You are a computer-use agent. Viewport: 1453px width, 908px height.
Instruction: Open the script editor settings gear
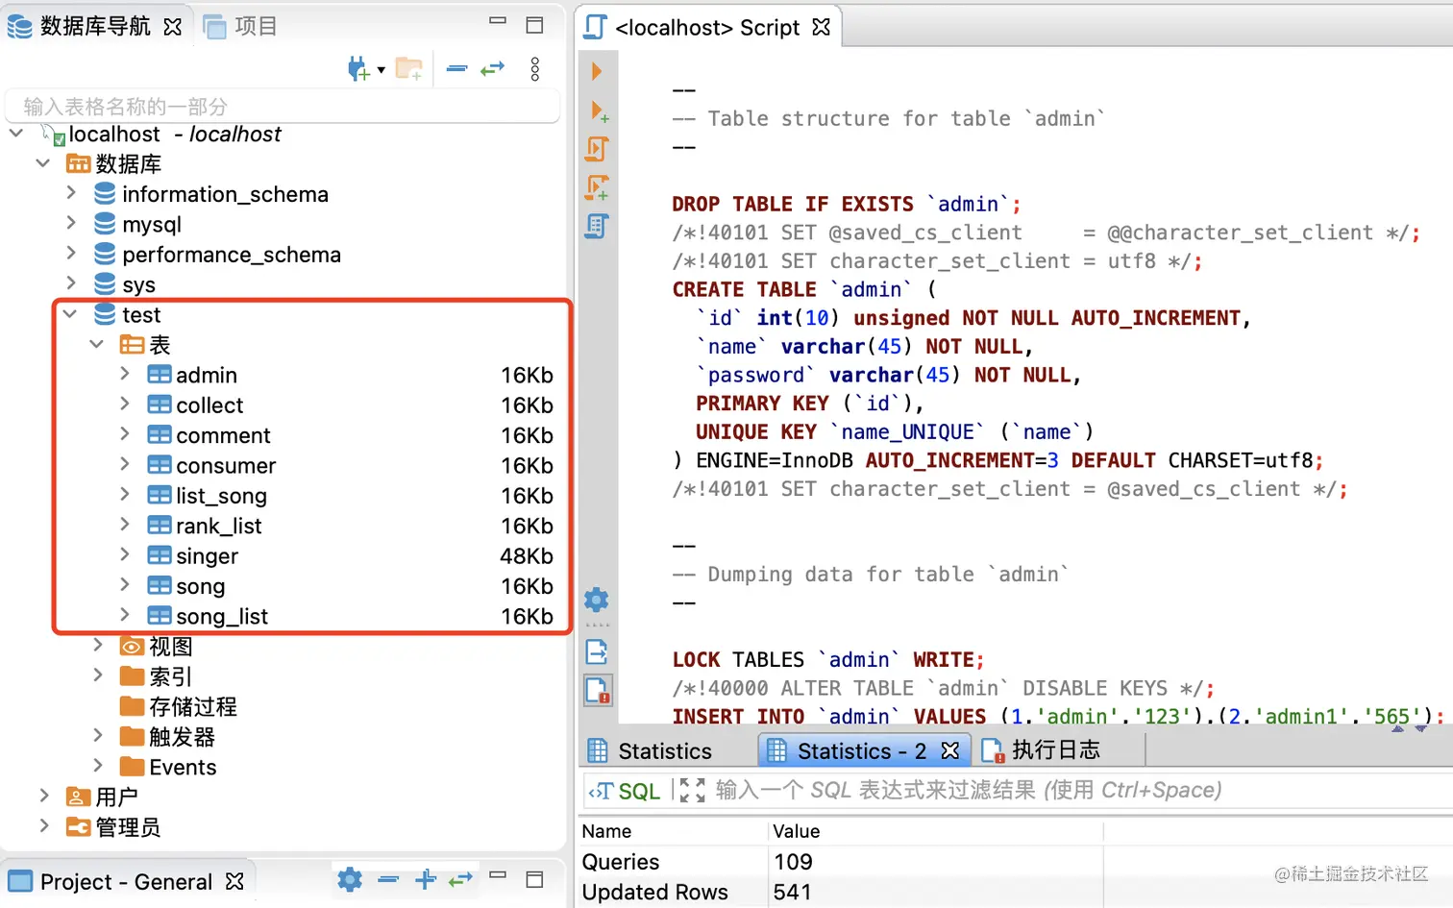coord(597,601)
